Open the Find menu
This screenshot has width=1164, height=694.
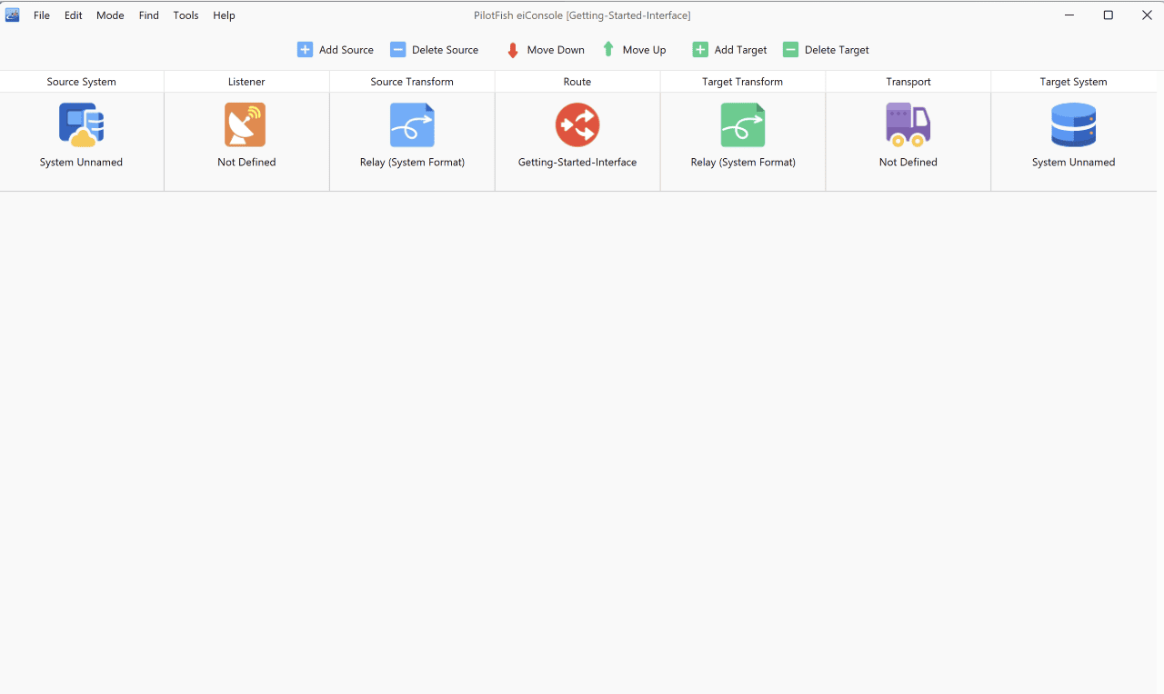[149, 15]
